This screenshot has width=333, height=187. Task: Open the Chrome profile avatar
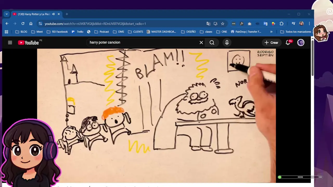(302, 24)
